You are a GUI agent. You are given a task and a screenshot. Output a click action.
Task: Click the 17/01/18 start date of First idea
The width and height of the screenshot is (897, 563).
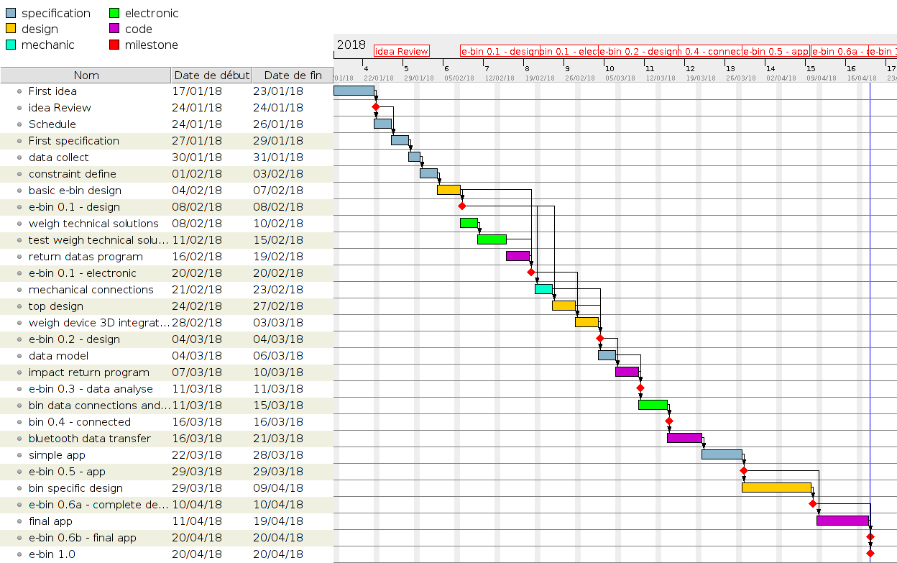click(x=197, y=91)
